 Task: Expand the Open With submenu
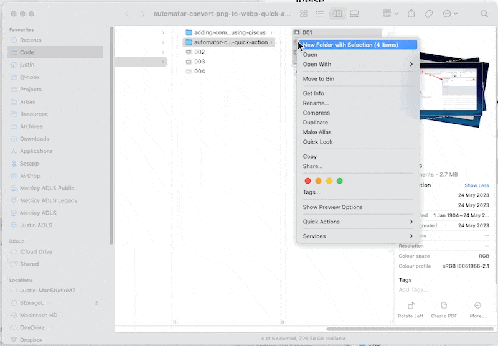click(357, 64)
